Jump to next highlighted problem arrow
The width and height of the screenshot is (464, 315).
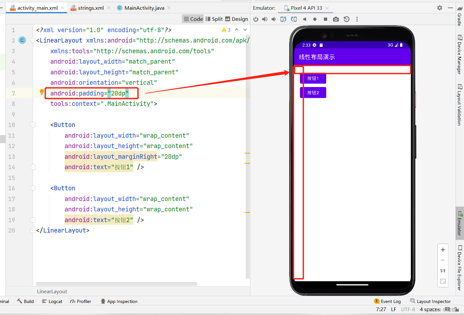[245, 30]
